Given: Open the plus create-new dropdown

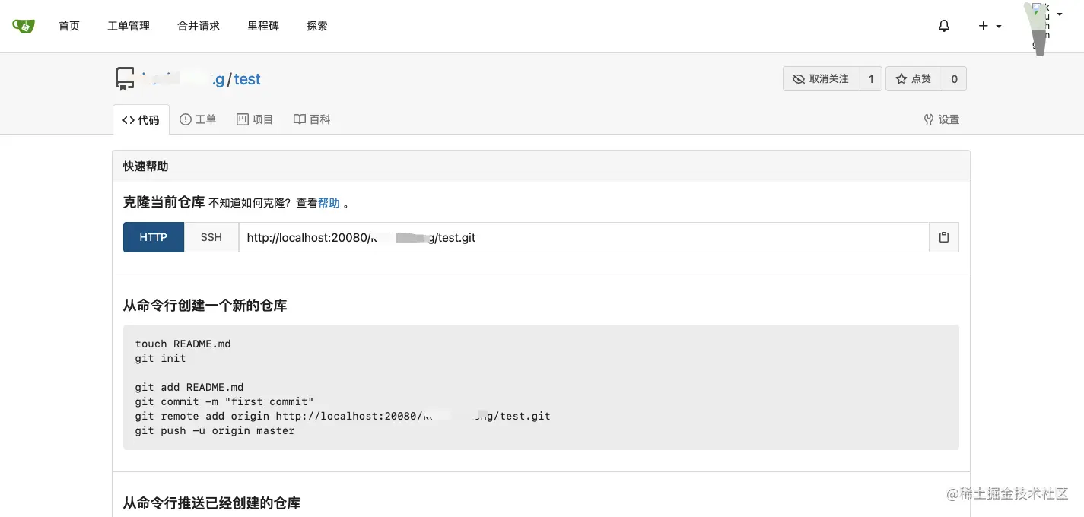Looking at the screenshot, I should coord(990,26).
